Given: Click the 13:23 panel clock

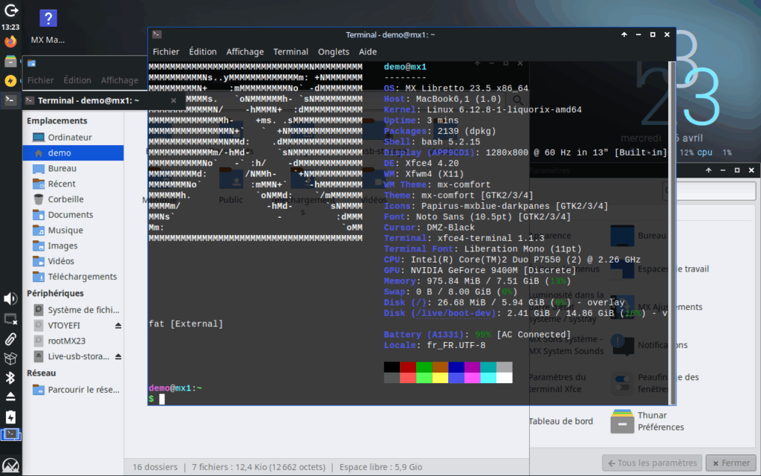Looking at the screenshot, I should (10, 28).
